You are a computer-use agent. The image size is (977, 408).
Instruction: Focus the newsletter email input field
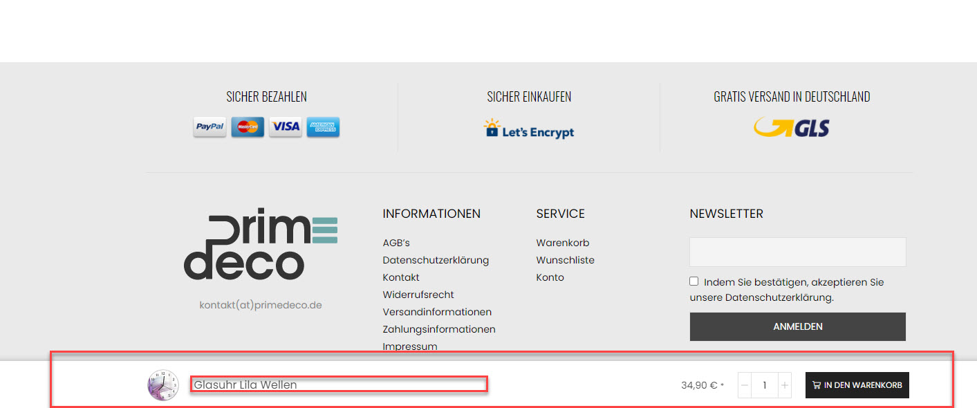point(797,252)
